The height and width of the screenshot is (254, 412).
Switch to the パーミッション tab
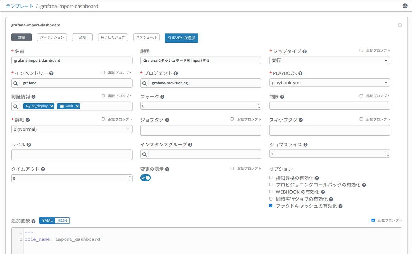point(52,37)
